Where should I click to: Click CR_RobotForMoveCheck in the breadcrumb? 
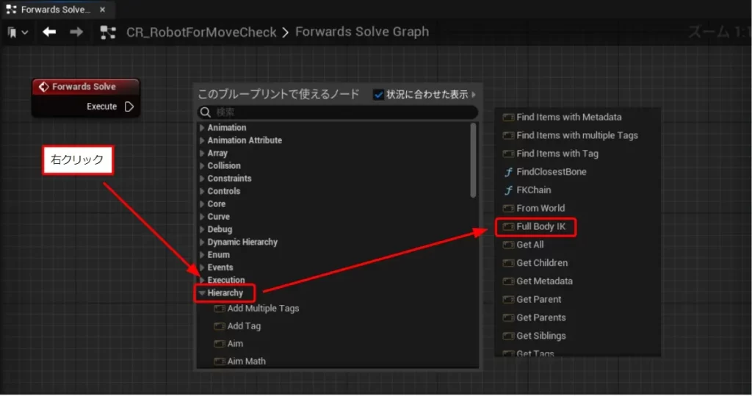[x=201, y=32]
